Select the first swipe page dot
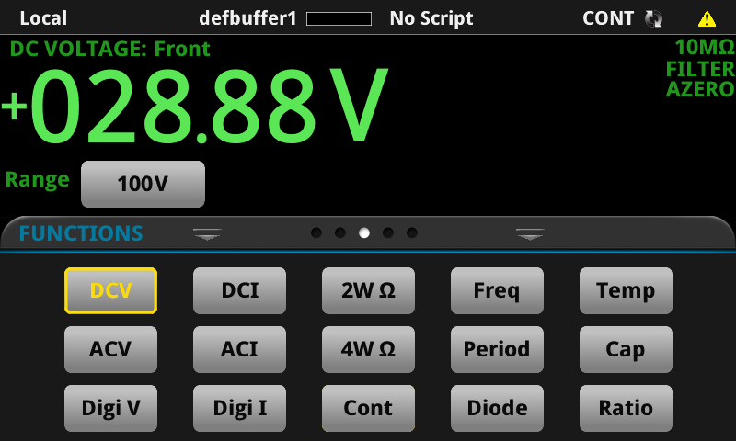Image resolution: width=736 pixels, height=441 pixels. point(316,232)
